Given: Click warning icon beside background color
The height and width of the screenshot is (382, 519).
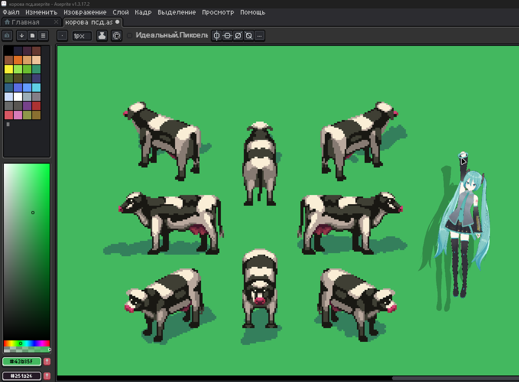Looking at the screenshot, I should [x=47, y=376].
